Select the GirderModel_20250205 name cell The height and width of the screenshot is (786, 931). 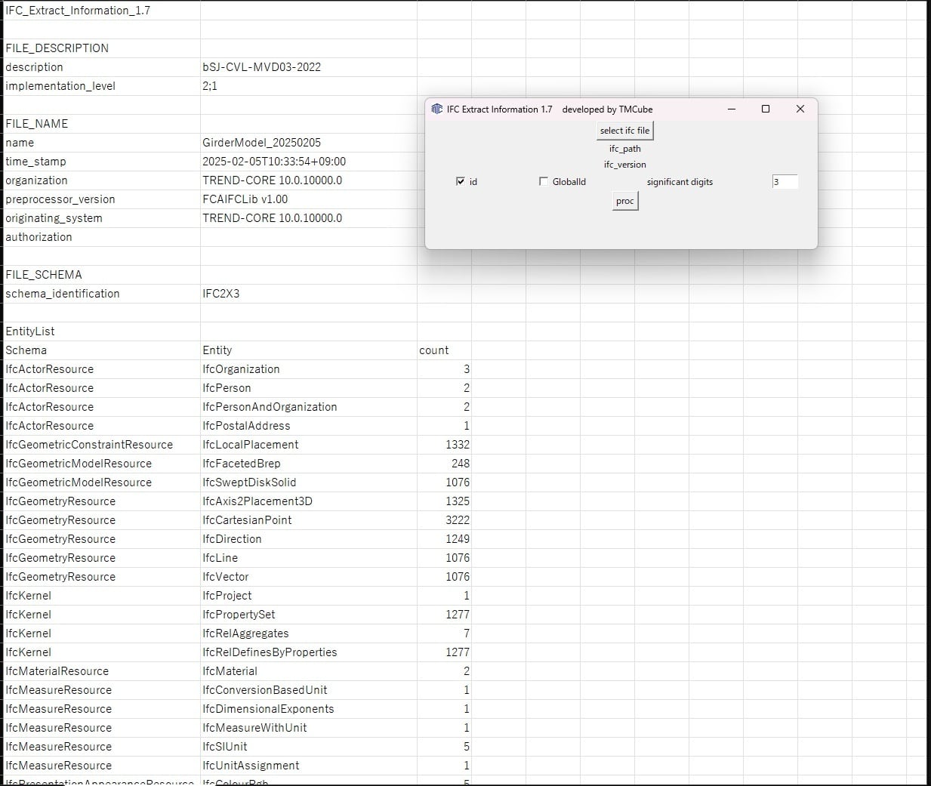[x=261, y=143]
